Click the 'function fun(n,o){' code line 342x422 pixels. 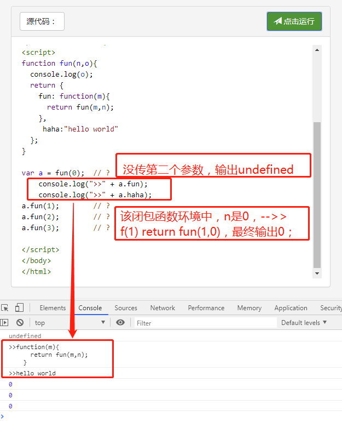tap(60, 63)
